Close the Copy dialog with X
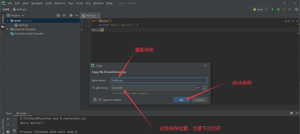The image size is (300, 134). point(205,66)
